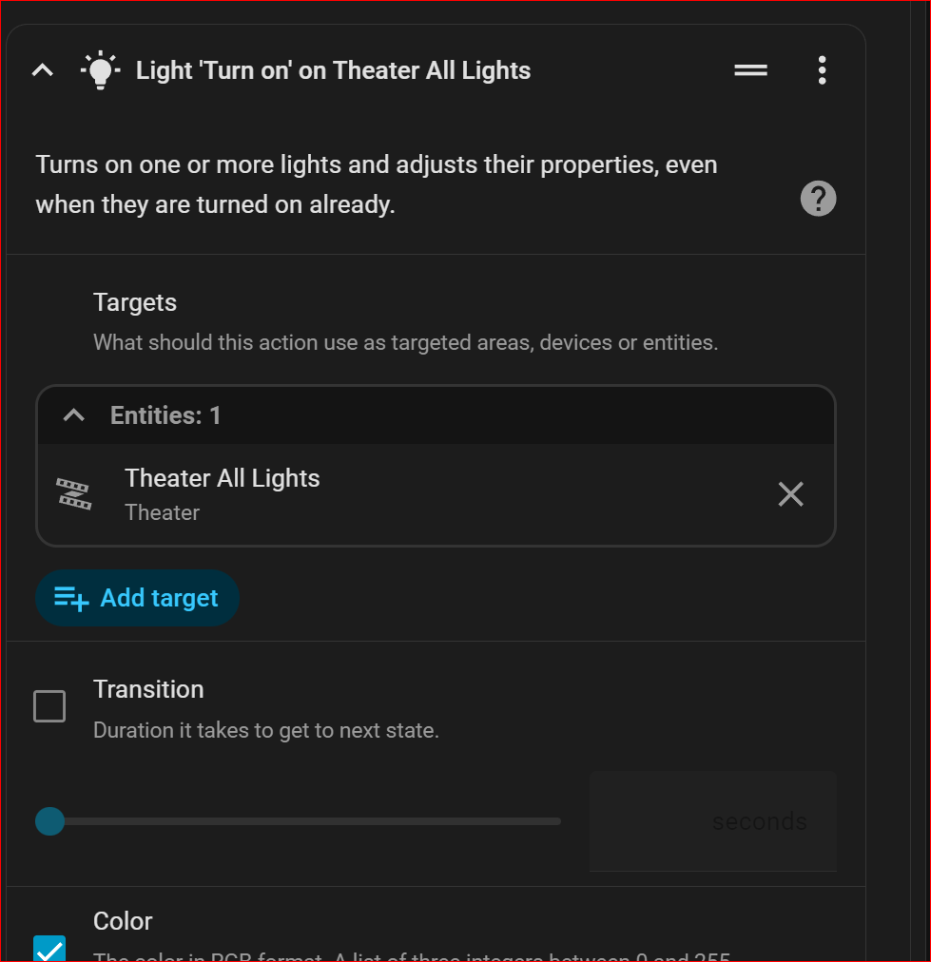Screen dimensions: 931x962
Task: Click the Transition option label
Action: coord(148,689)
